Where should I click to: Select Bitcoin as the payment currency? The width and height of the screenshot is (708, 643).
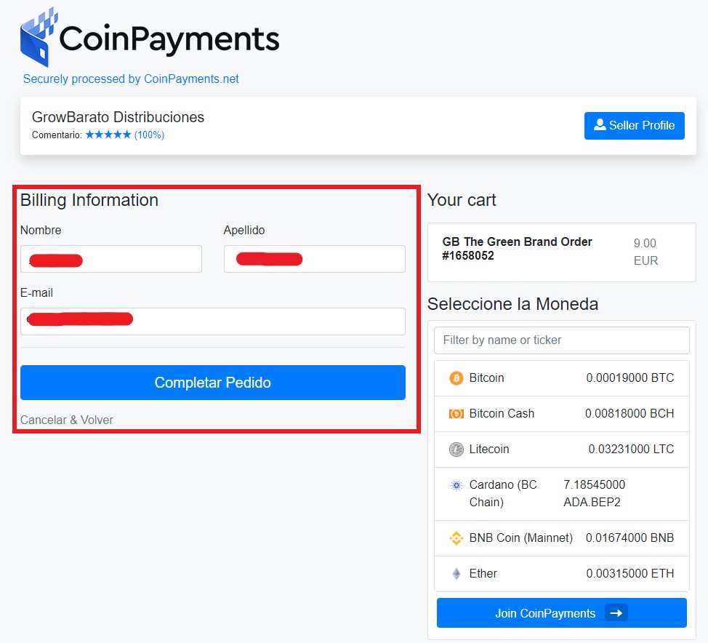click(561, 378)
